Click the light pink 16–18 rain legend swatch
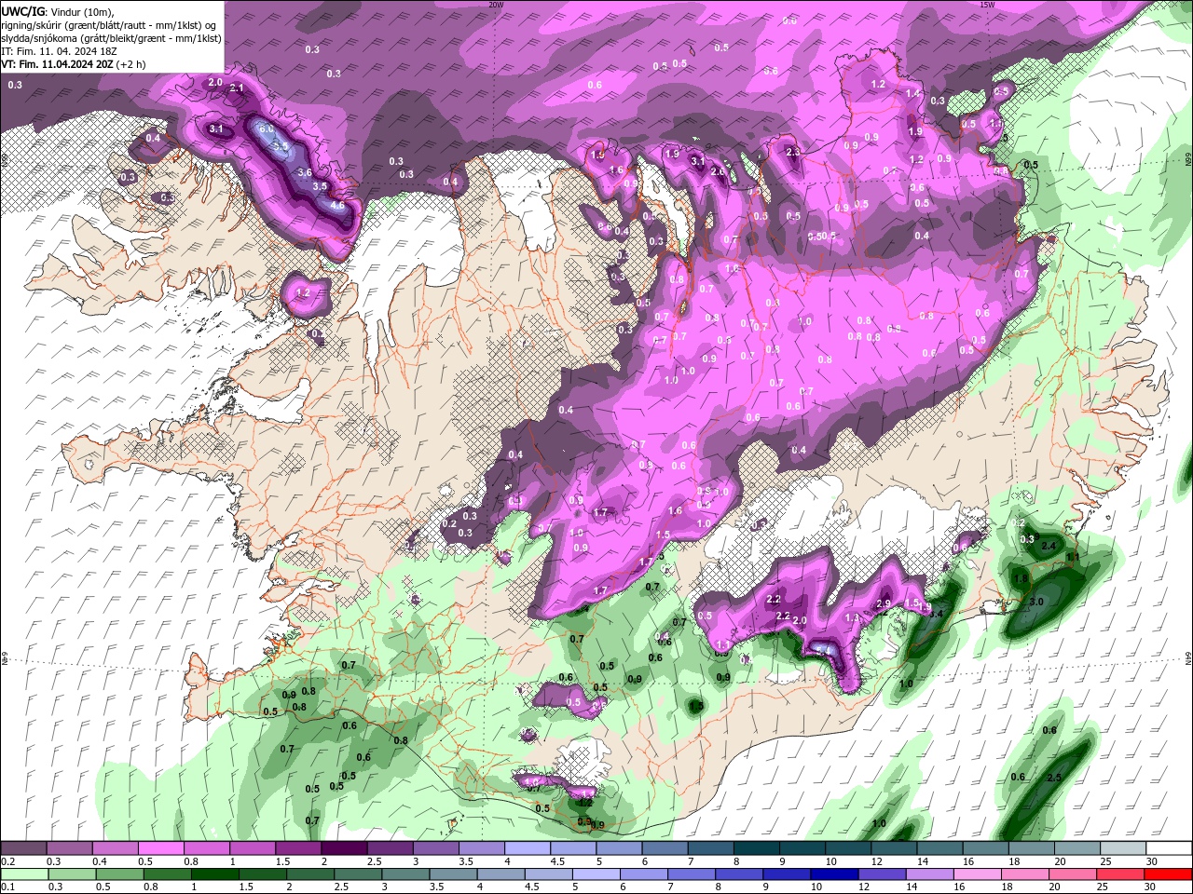 coord(978,874)
